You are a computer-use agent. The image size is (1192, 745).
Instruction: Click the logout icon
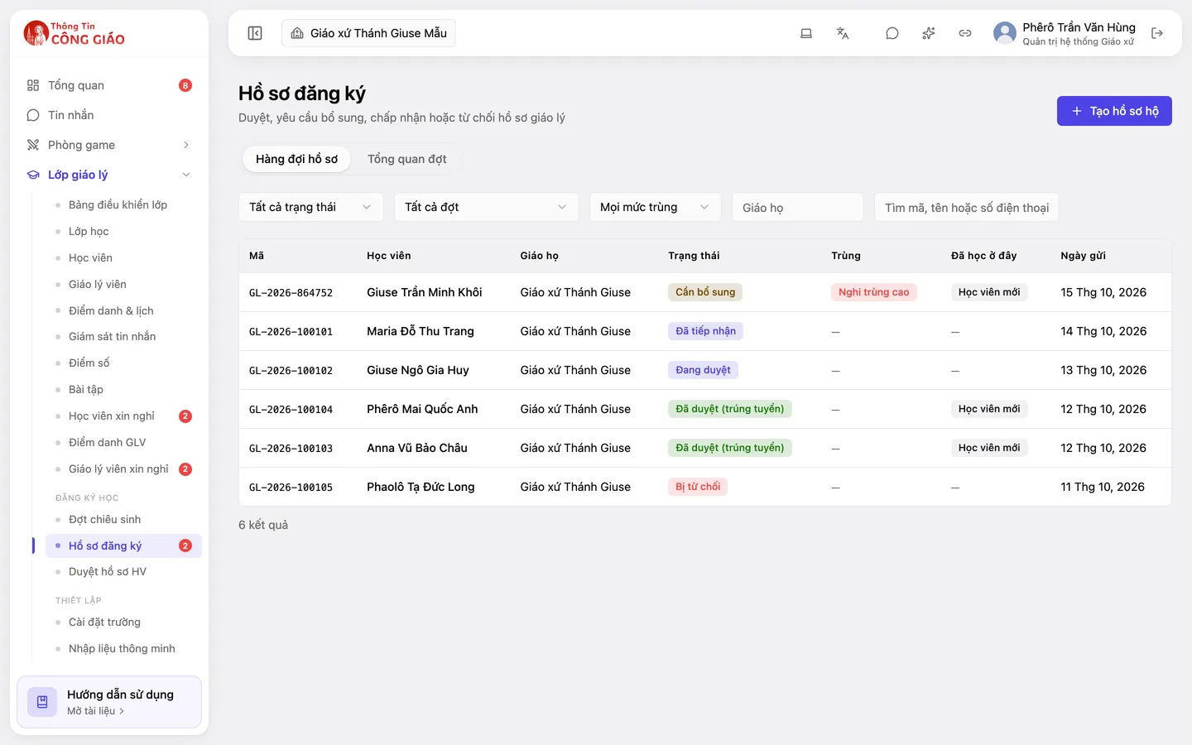[x=1157, y=33]
